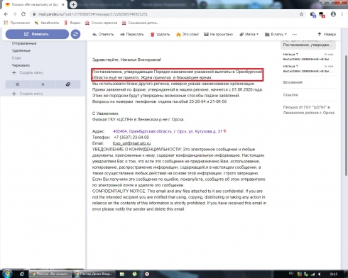Click the round refresh mail button
348x278 pixels.
point(75,34)
